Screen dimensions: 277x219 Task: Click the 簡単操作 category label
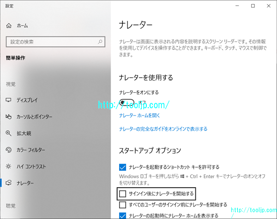coord(16,58)
